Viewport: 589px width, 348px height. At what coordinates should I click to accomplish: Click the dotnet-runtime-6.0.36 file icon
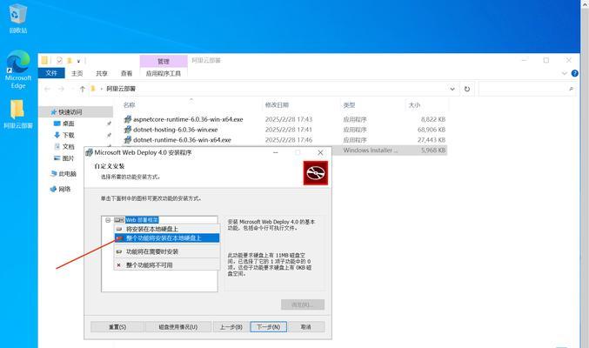(x=128, y=139)
